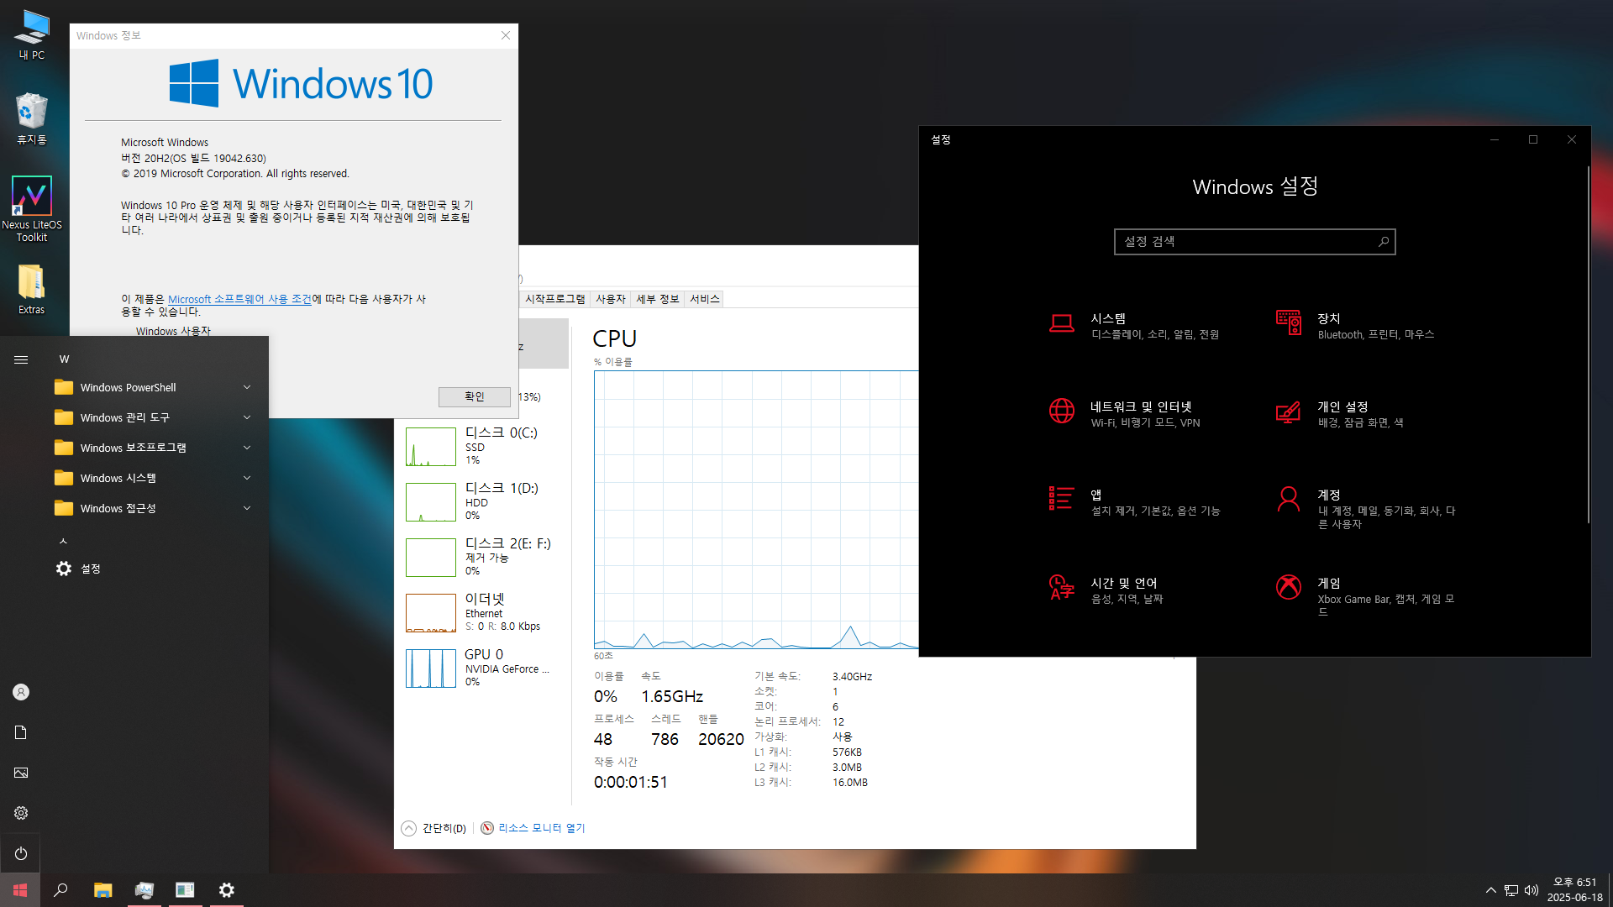This screenshot has height=907, width=1613.
Task: Open the System (시스템) settings category icon
Action: (x=1061, y=323)
